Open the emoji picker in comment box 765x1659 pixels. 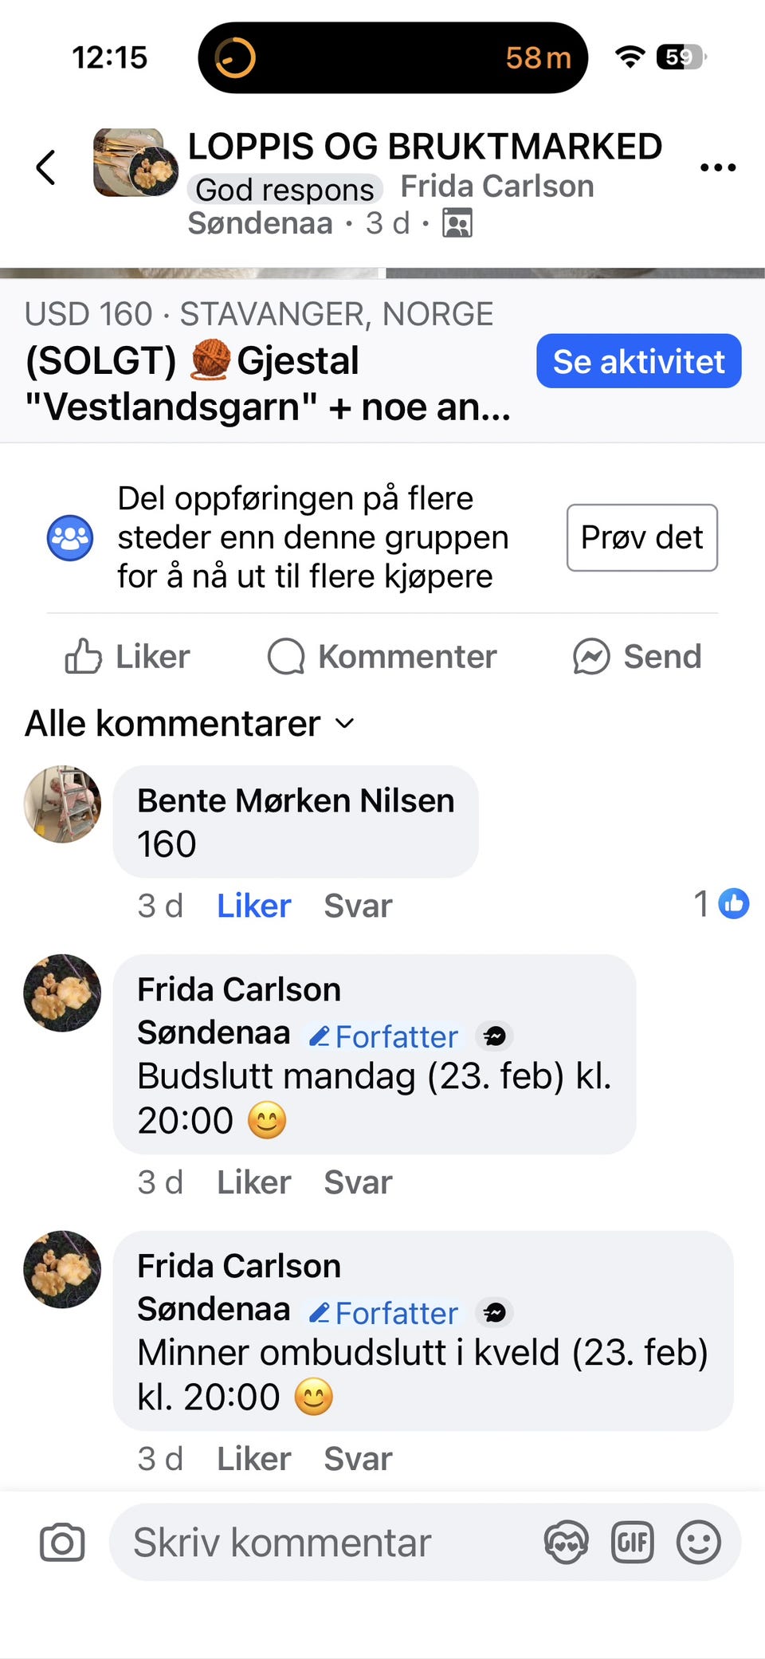[x=699, y=1543]
